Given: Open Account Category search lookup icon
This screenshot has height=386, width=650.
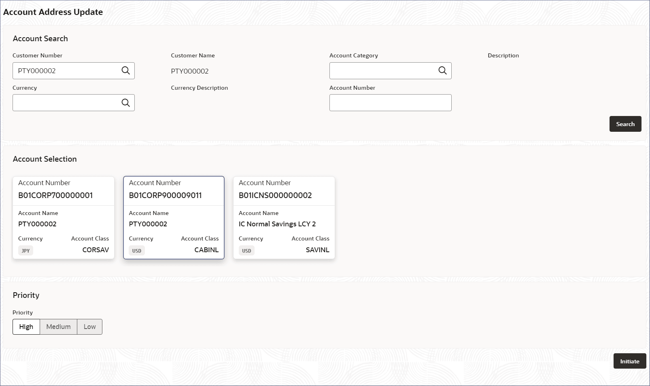Looking at the screenshot, I should point(442,70).
